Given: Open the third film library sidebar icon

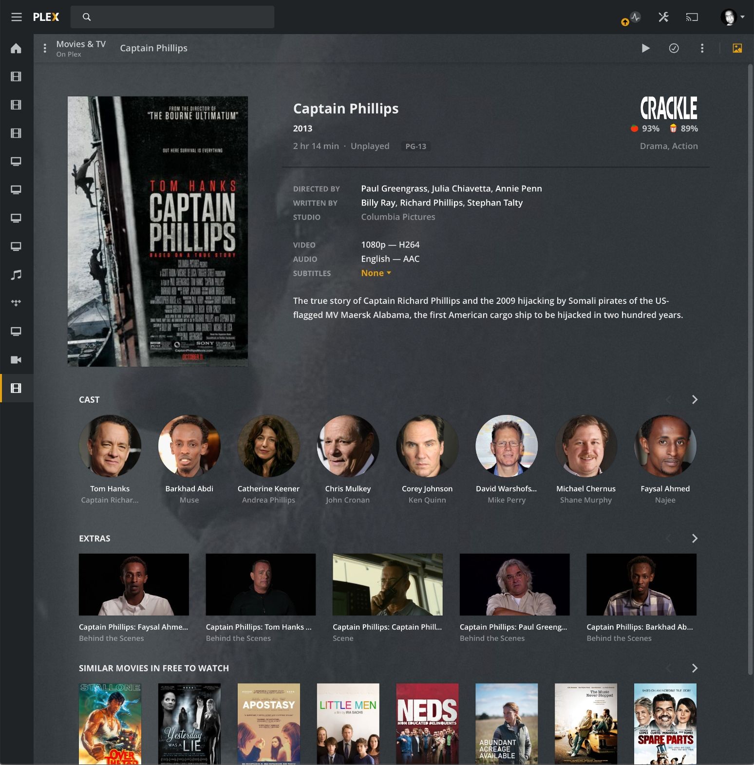Looking at the screenshot, I should click(16, 133).
